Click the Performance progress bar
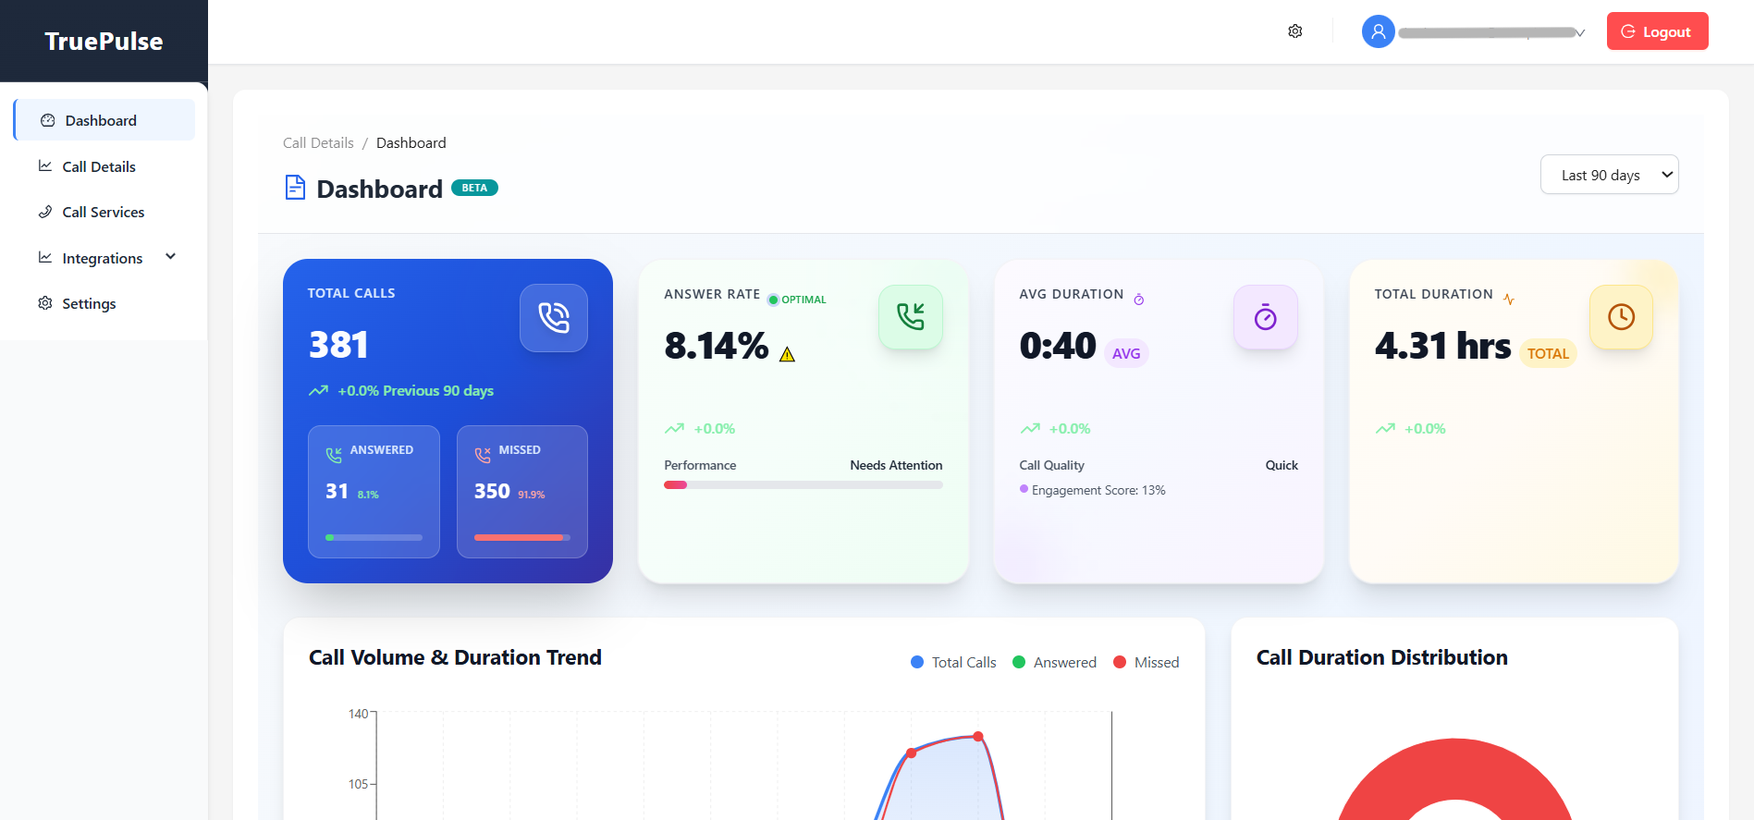Image resolution: width=1754 pixels, height=820 pixels. click(803, 484)
